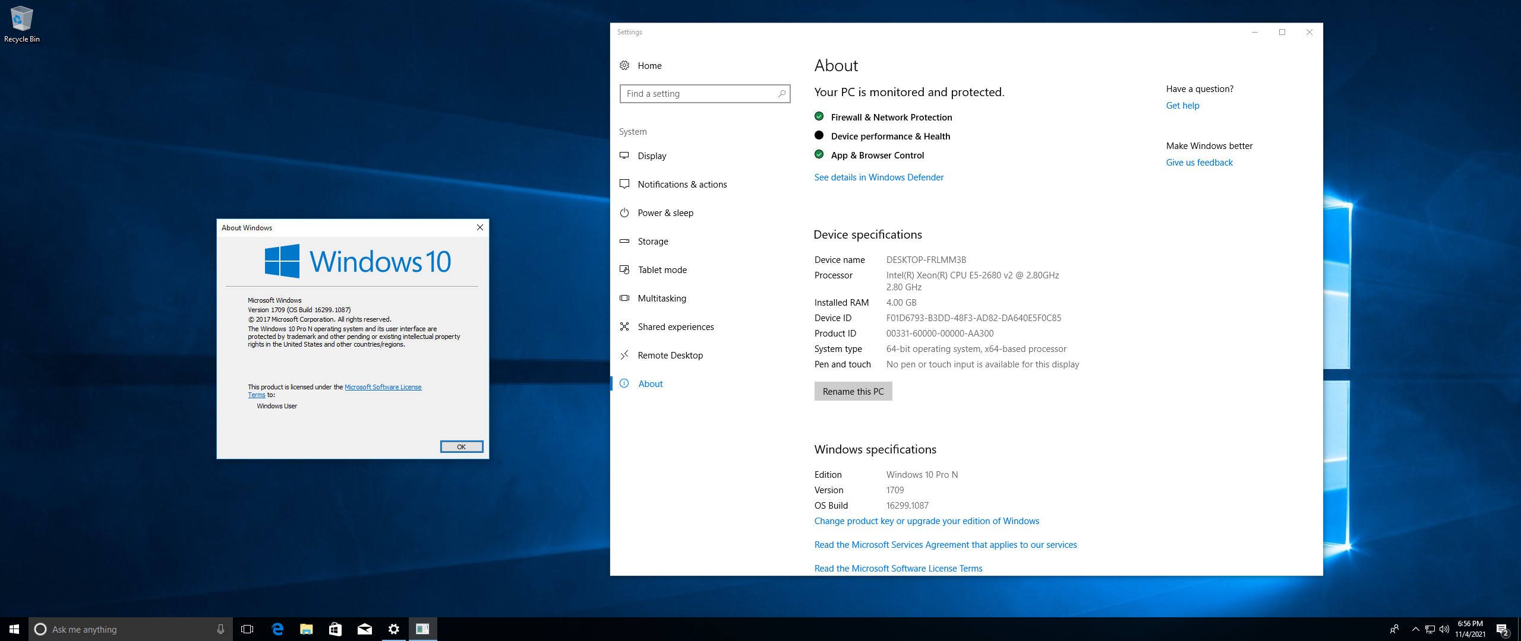The width and height of the screenshot is (1521, 641).
Task: Click green check beside App & Browser Control
Action: pos(819,154)
